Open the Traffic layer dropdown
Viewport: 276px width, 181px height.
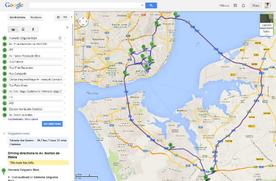tap(267, 32)
